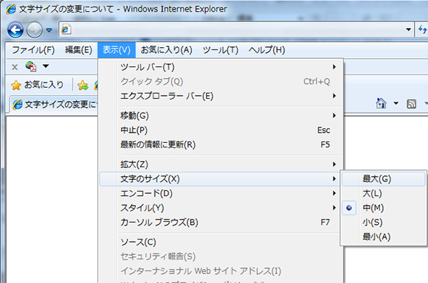Click the Refresh arrows icon beside address bar
The height and width of the screenshot is (283, 428).
[x=422, y=29]
